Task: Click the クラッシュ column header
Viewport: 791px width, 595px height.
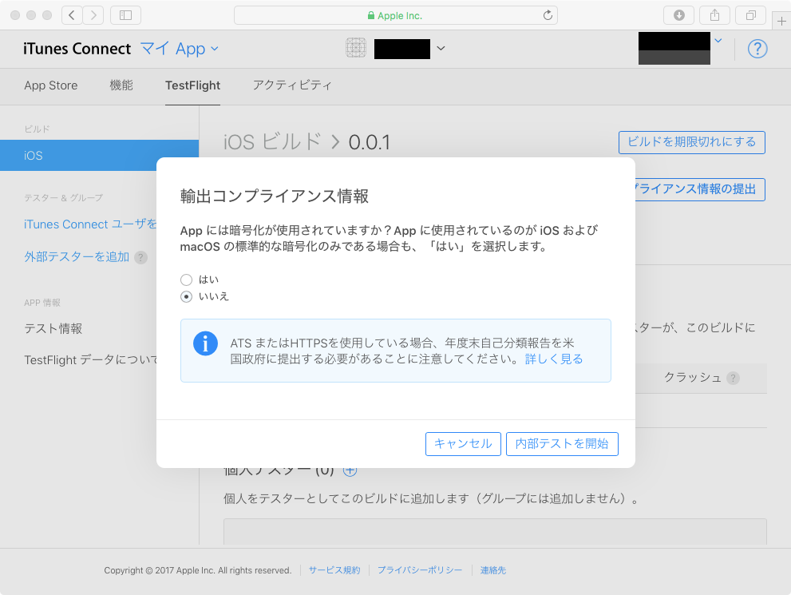Action: 692,378
